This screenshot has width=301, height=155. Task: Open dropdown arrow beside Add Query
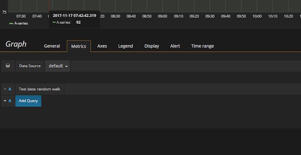(x=5, y=101)
